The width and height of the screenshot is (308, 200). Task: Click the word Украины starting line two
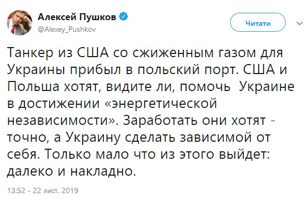pyautogui.click(x=36, y=70)
